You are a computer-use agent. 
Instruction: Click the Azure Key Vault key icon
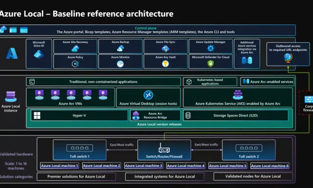(x=165, y=64)
